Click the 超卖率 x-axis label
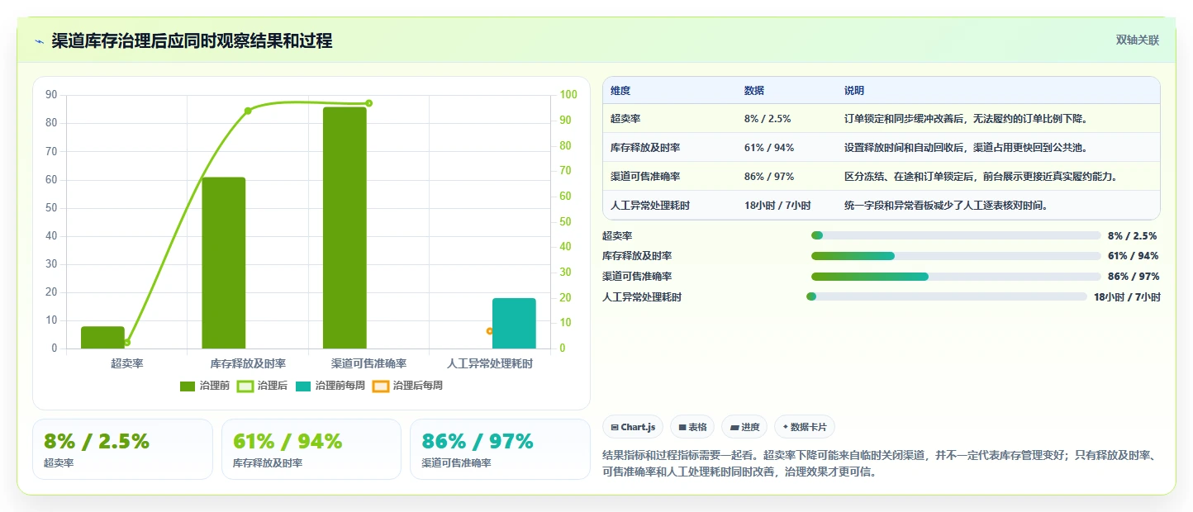Image resolution: width=1193 pixels, height=512 pixels. tap(126, 363)
